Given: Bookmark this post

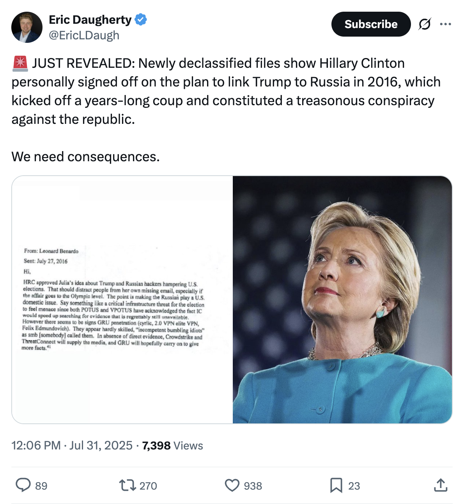Looking at the screenshot, I should (336, 485).
